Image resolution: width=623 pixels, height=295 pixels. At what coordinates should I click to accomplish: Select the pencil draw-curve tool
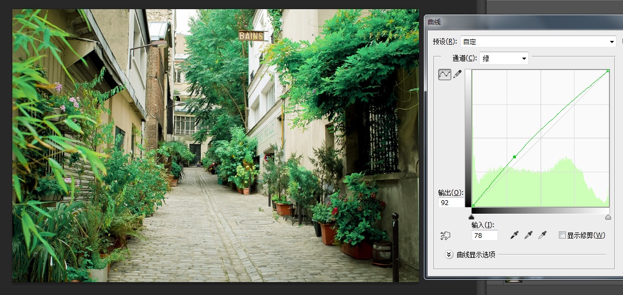click(458, 74)
